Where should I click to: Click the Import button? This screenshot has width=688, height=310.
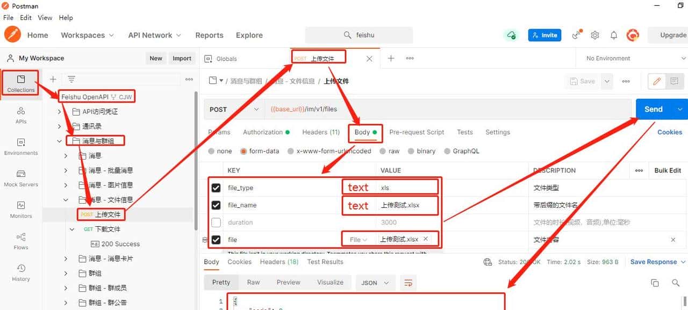pyautogui.click(x=182, y=59)
